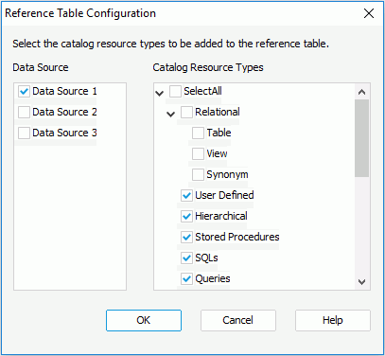
Task: Uncheck the Stored Procedures checkbox
Action: (x=186, y=237)
